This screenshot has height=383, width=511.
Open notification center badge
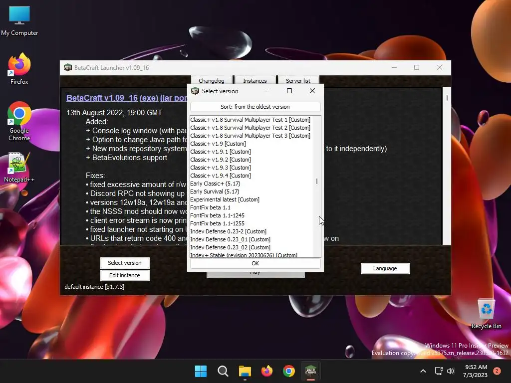[x=497, y=371]
